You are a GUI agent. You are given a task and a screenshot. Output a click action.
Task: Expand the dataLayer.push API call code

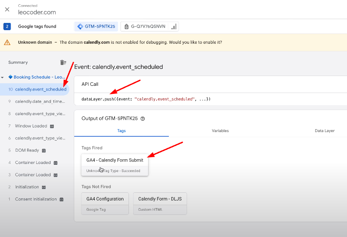pyautogui.click(x=146, y=99)
